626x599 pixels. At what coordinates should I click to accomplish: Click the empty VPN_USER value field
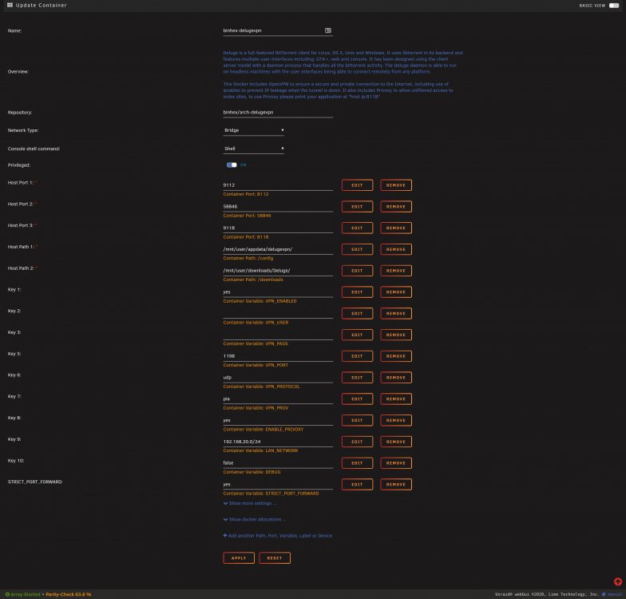click(278, 313)
